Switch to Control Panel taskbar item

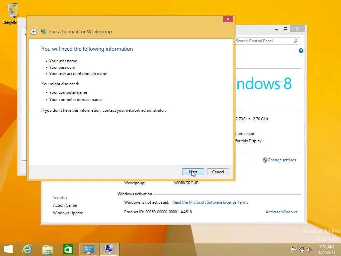(x=89, y=249)
